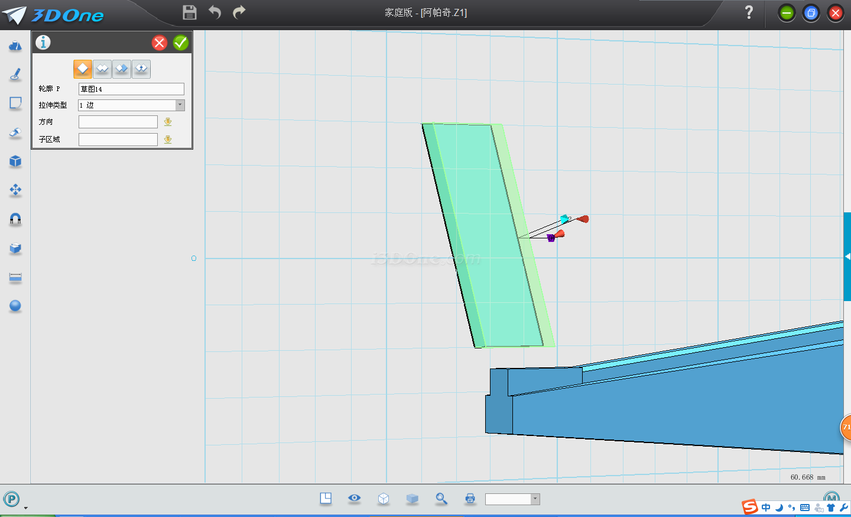This screenshot has width=851, height=517.
Task: Toggle the eye visibility icon in bottom bar
Action: (x=355, y=498)
